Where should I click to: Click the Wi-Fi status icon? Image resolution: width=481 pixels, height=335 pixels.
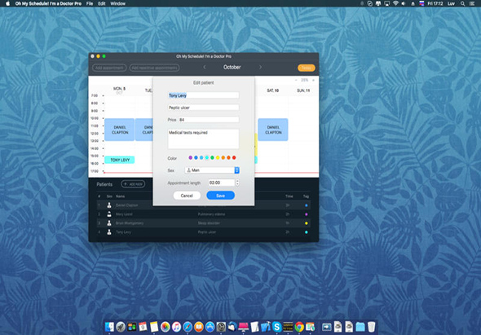coord(395,4)
